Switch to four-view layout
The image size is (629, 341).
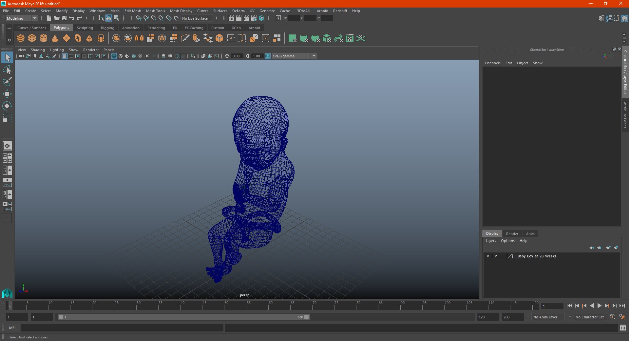click(x=7, y=158)
